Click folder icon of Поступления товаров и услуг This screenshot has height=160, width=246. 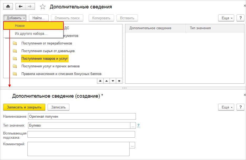pyautogui.click(x=15, y=59)
